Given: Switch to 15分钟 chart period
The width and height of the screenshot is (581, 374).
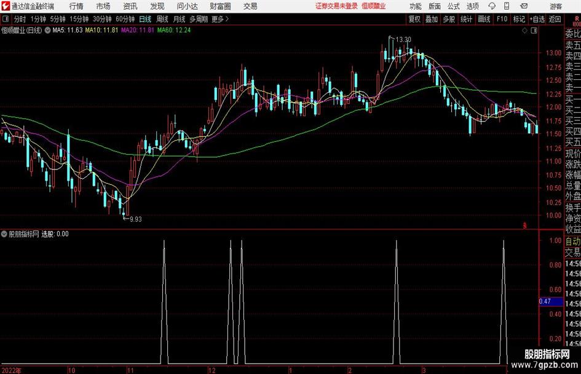Looking at the screenshot, I should tap(79, 19).
